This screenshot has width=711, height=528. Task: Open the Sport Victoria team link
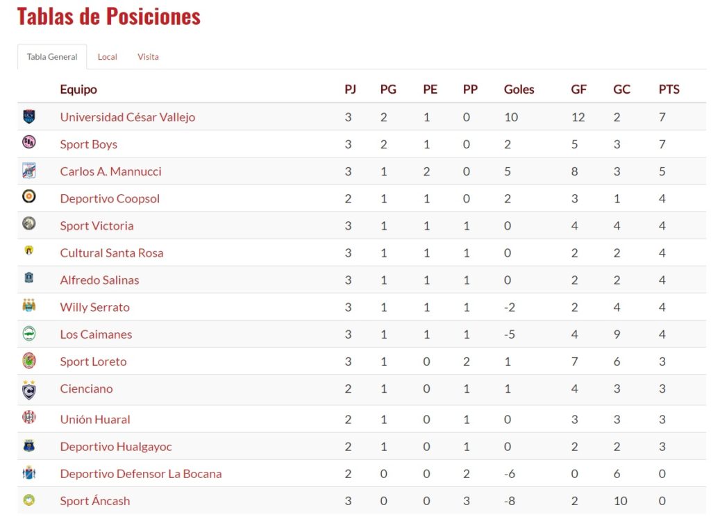pos(97,225)
